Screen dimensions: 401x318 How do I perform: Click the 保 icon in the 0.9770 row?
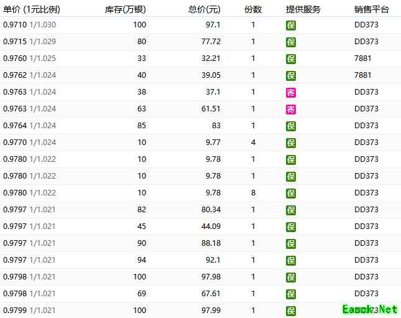tap(290, 143)
